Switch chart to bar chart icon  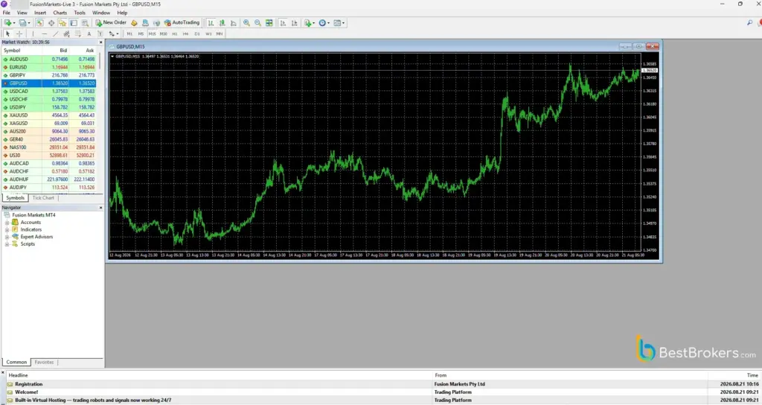coord(211,23)
